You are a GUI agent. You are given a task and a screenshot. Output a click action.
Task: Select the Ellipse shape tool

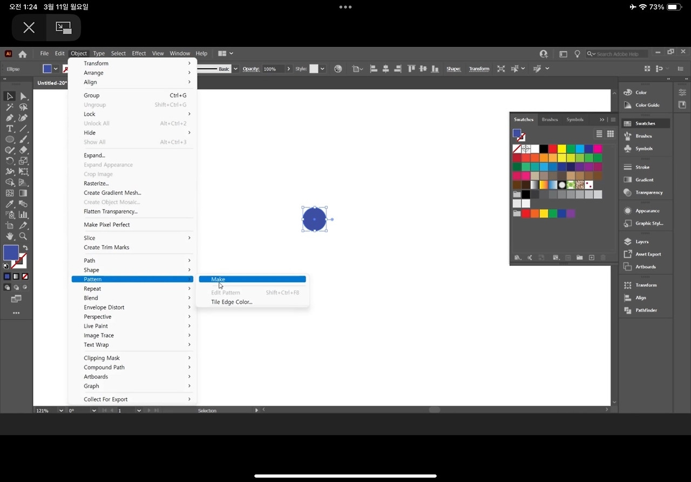(x=10, y=140)
